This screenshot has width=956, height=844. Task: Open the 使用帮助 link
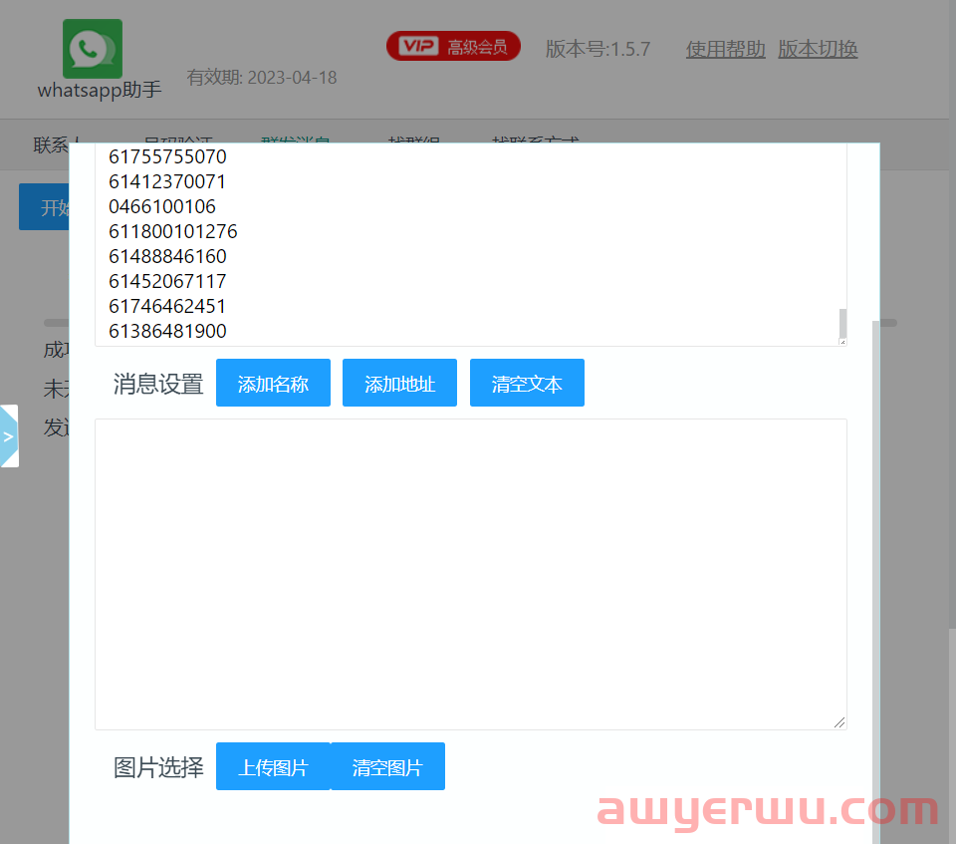pos(725,49)
